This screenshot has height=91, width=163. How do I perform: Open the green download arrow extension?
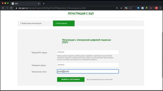[147, 8]
